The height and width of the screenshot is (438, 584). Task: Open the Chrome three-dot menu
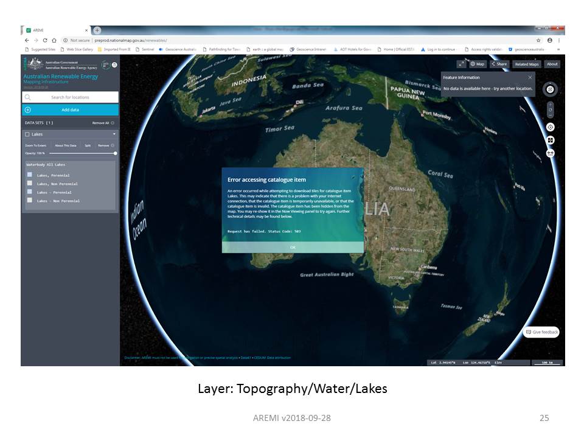[558, 40]
